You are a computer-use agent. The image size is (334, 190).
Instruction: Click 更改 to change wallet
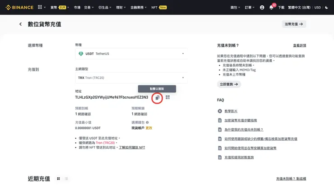(149, 128)
